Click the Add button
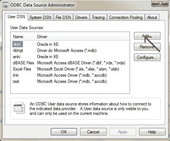 pyautogui.click(x=147, y=36)
